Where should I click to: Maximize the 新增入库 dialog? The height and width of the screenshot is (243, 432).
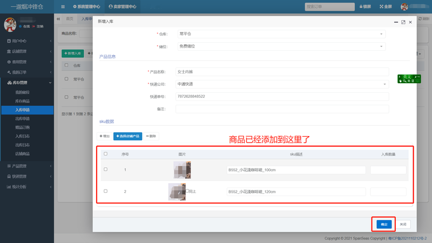pyautogui.click(x=403, y=22)
